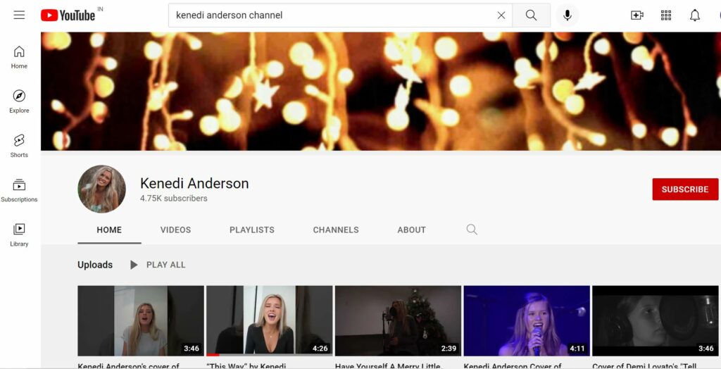Click the Kenedi Anderson channel name
The width and height of the screenshot is (721, 369).
click(194, 183)
